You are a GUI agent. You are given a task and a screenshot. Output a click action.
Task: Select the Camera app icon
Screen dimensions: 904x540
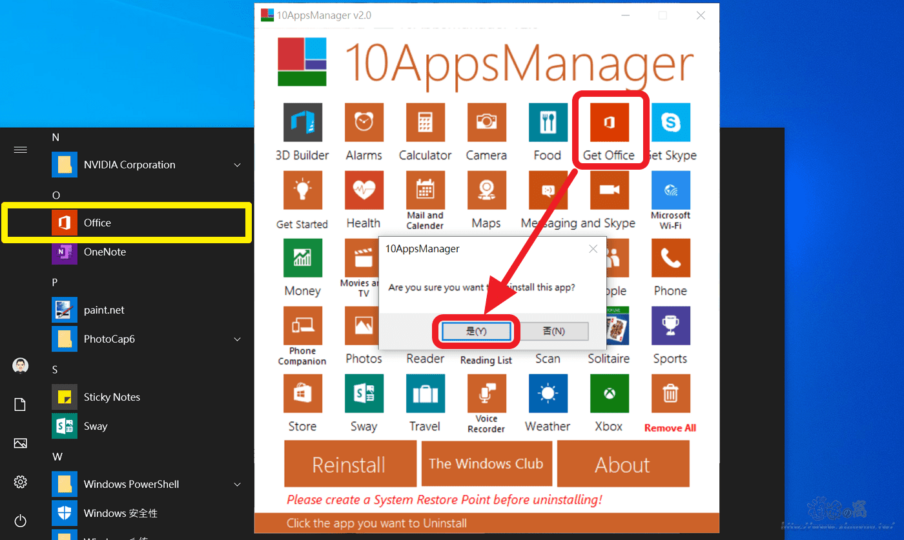pyautogui.click(x=486, y=122)
